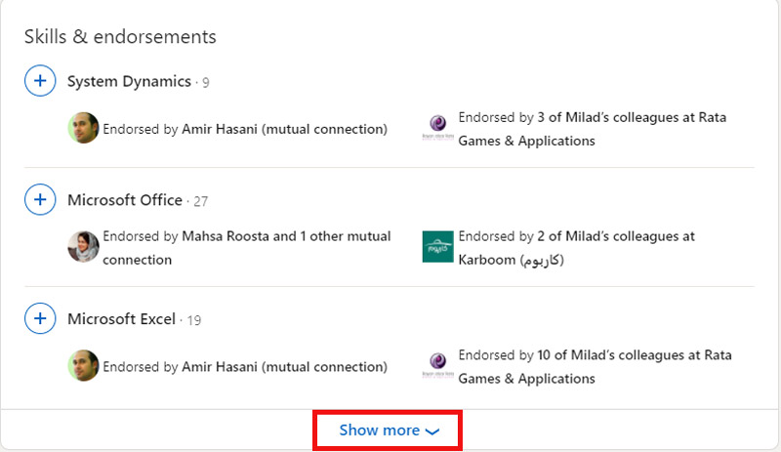
Task: Click Rata Games logo under System Dynamics
Action: pos(437,129)
